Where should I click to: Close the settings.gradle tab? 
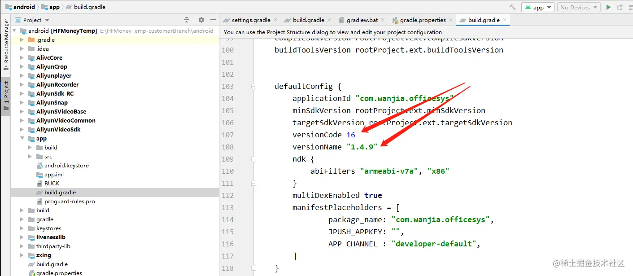[275, 20]
